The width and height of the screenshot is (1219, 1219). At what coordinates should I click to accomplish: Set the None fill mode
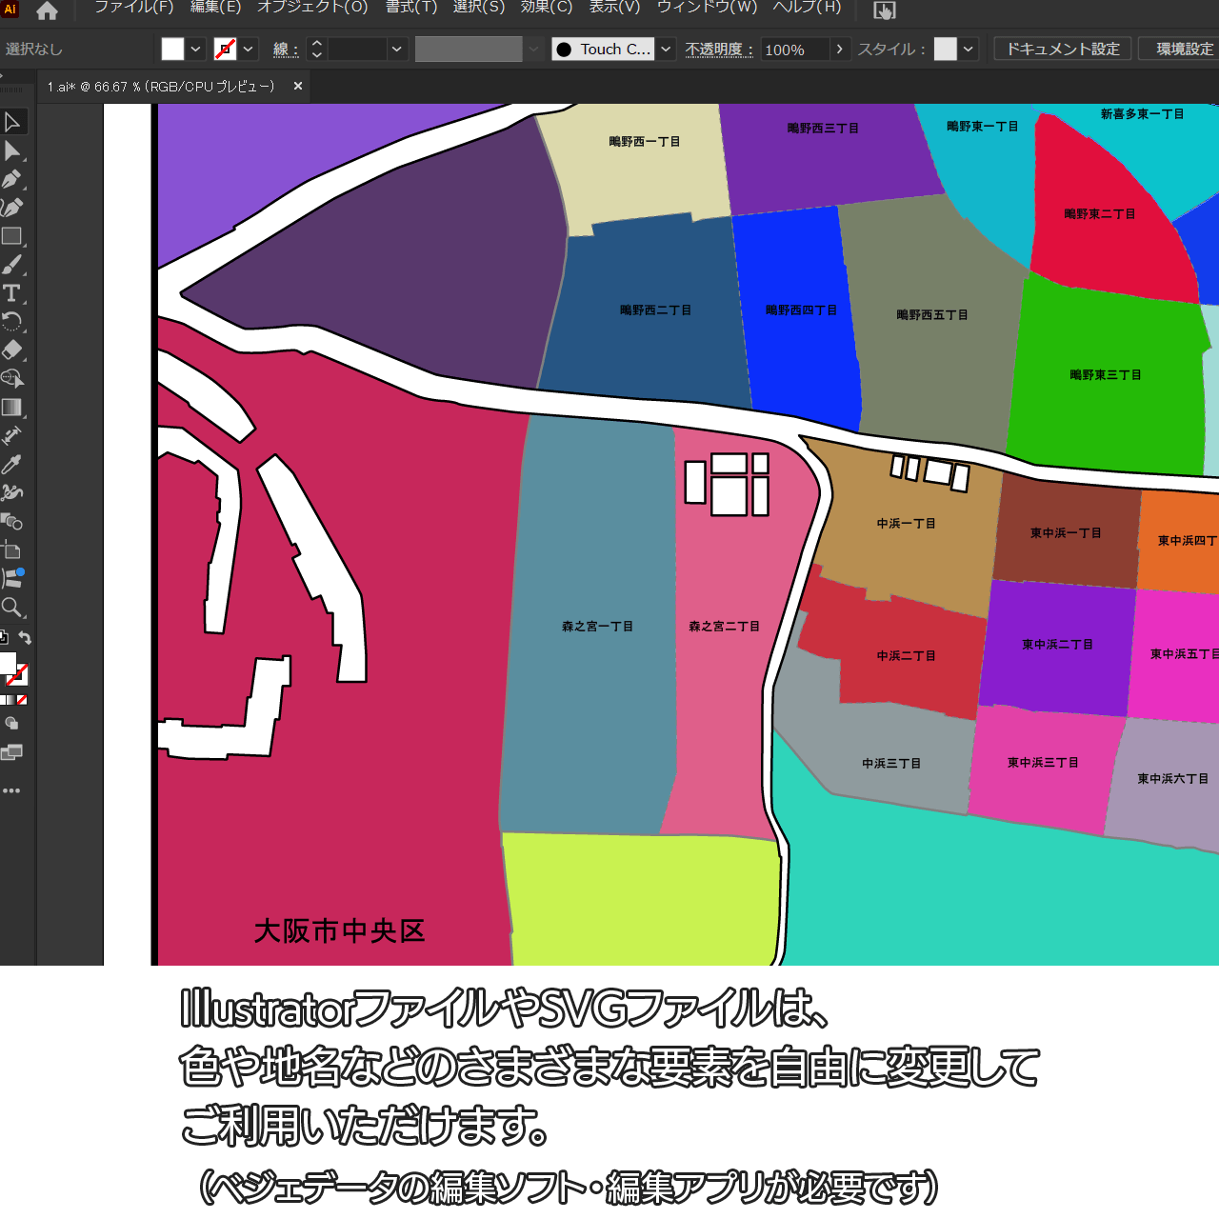pyautogui.click(x=22, y=700)
